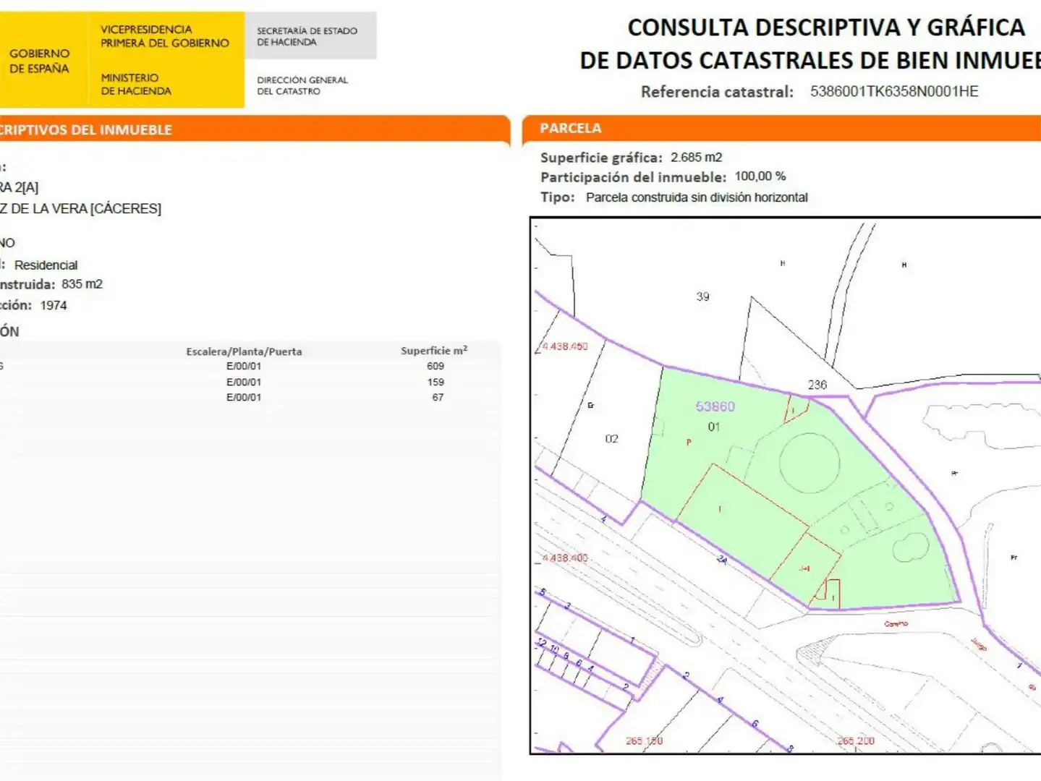Click the '4.438.400' coordinate label on the map
This screenshot has height=781, width=1041.
pyautogui.click(x=565, y=559)
